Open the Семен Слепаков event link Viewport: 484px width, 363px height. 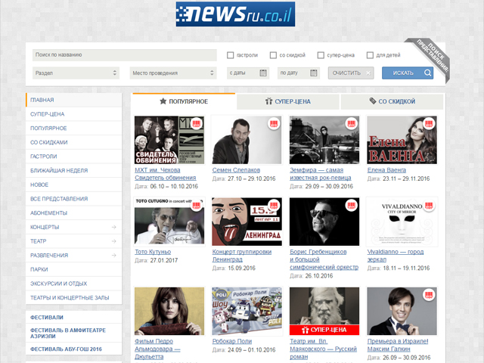coord(236,170)
